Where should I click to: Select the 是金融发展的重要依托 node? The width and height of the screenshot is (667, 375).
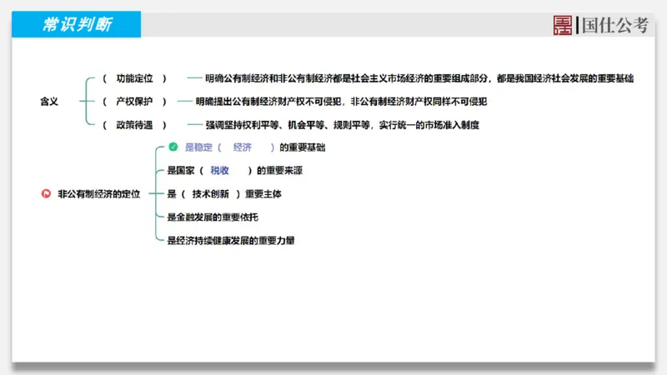pyautogui.click(x=213, y=217)
